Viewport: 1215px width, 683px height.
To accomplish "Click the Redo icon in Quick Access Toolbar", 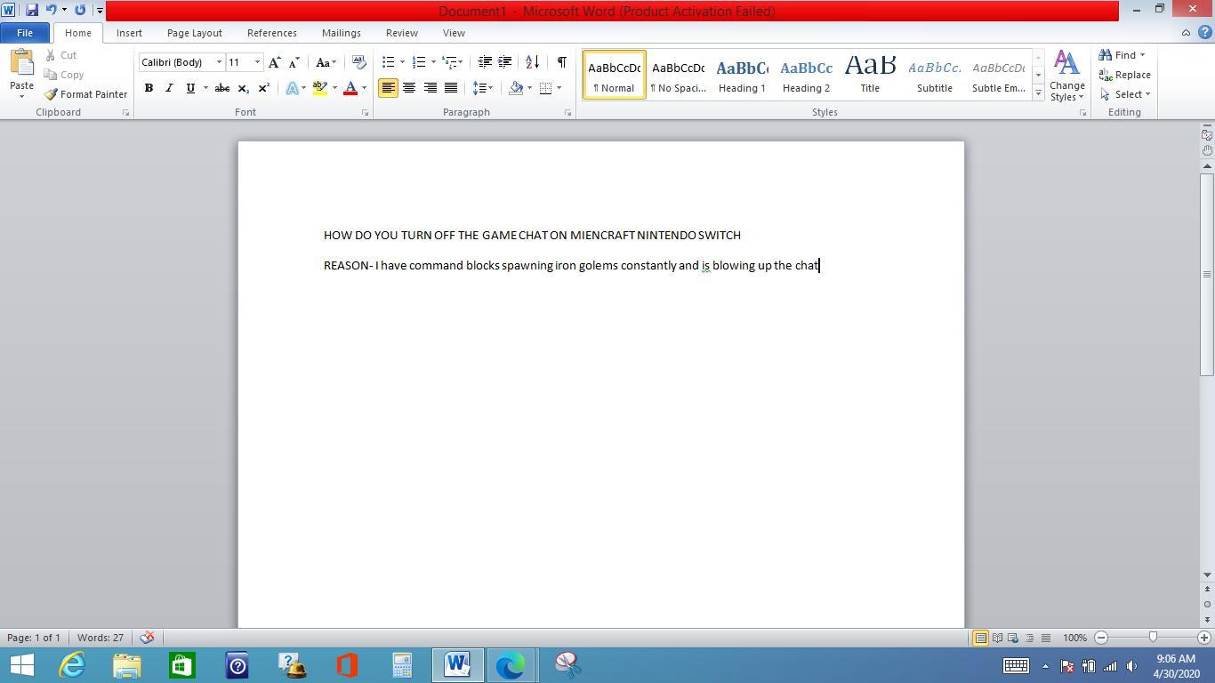I will (x=80, y=11).
